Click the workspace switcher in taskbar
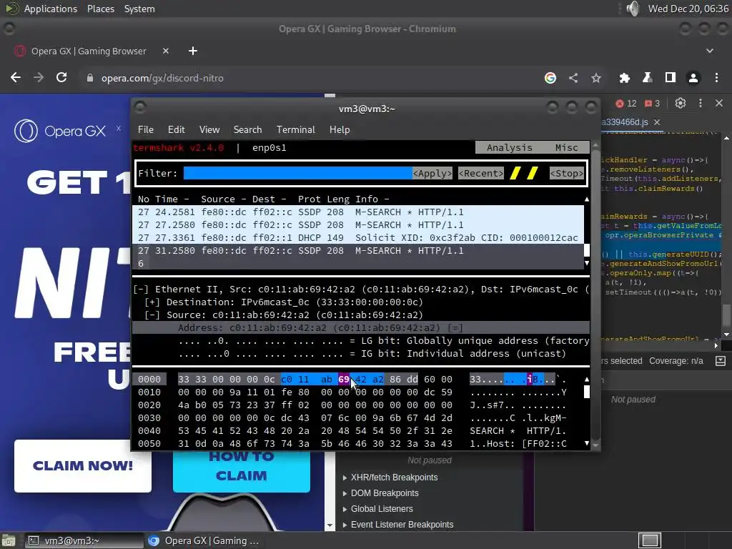 649,540
